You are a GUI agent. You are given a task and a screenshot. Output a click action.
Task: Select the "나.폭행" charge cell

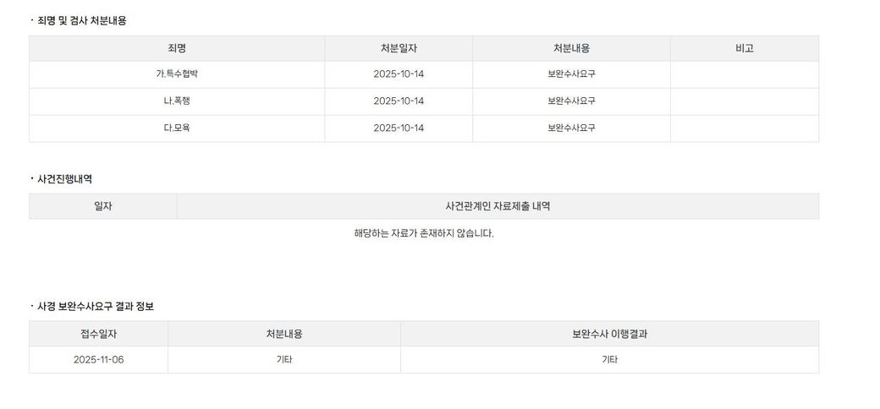pyautogui.click(x=177, y=101)
